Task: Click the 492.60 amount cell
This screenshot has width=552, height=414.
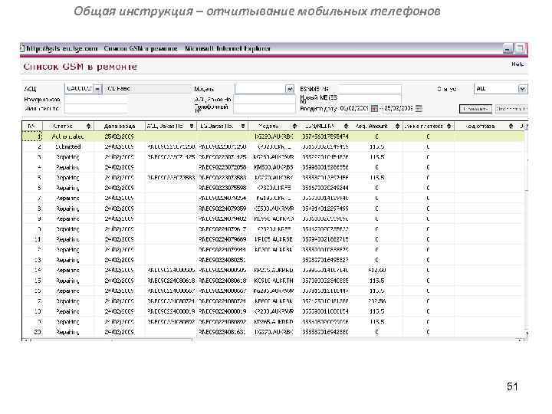Action: click(377, 271)
